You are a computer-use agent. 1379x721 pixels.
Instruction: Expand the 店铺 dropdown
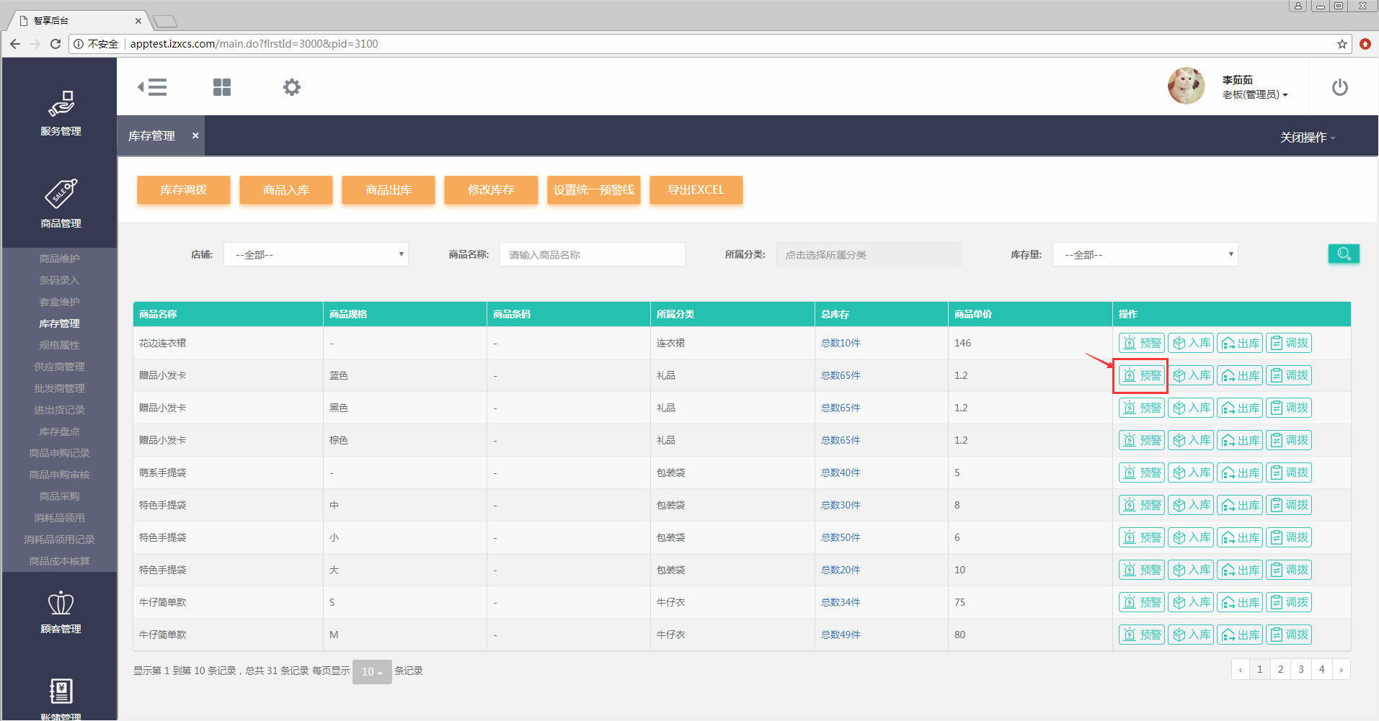316,254
